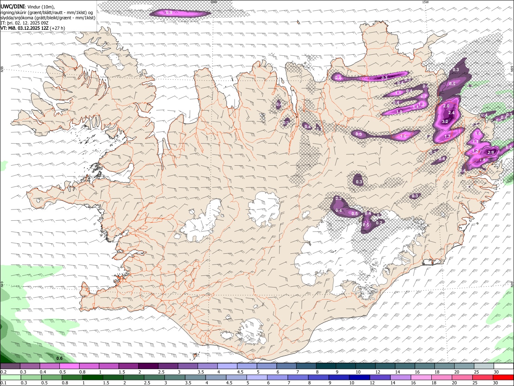
Task: Click the dark teal swatch labeled 9 in upper legend
Action: point(346,366)
